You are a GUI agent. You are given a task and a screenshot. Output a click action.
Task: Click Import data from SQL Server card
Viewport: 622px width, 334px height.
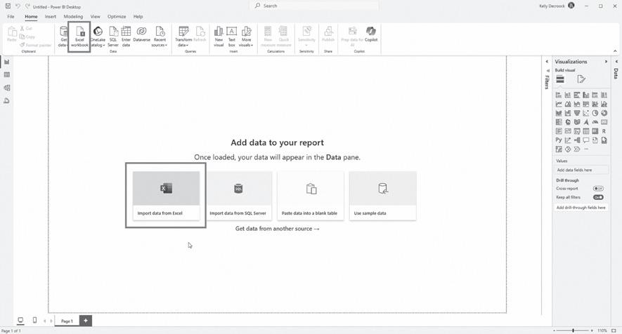[238, 196]
